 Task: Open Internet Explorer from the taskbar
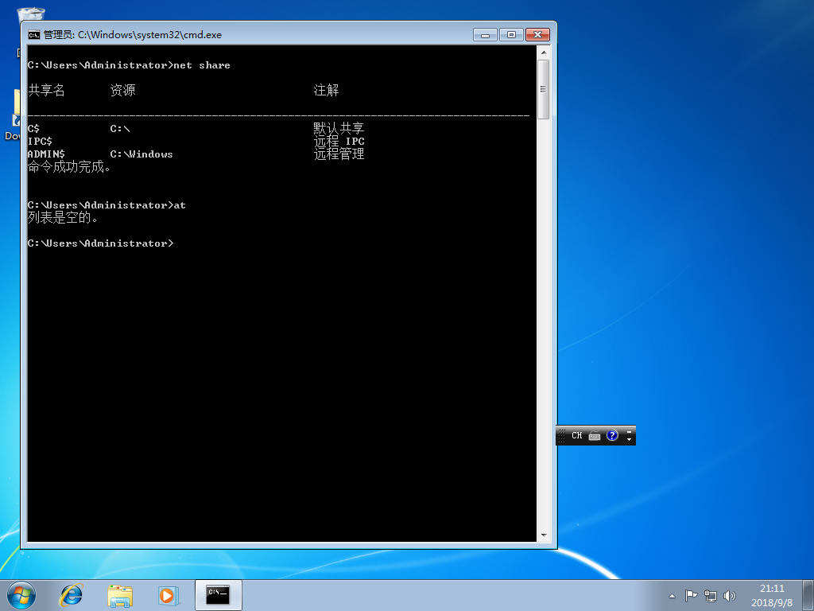point(72,594)
